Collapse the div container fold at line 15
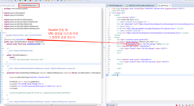Image resolution: width=194 pixels, height=106 pixels. 110,39
